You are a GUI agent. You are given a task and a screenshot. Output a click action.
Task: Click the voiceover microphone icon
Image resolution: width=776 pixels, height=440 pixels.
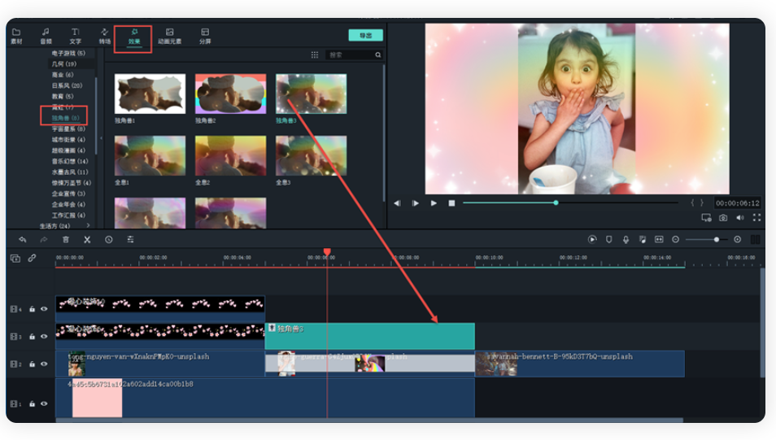click(x=626, y=239)
